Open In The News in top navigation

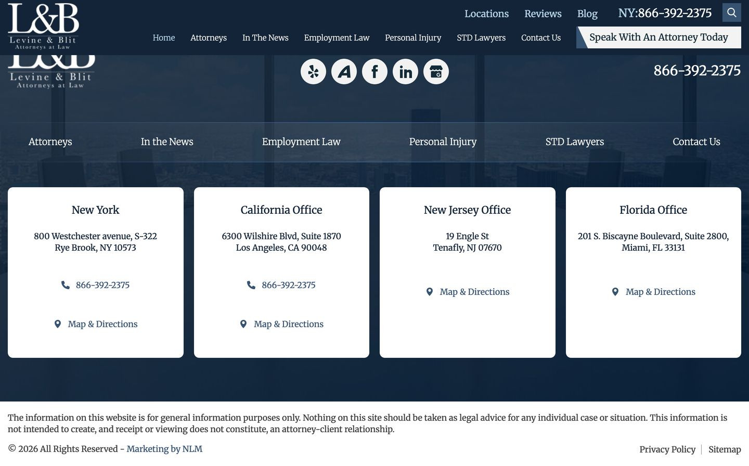coord(265,37)
